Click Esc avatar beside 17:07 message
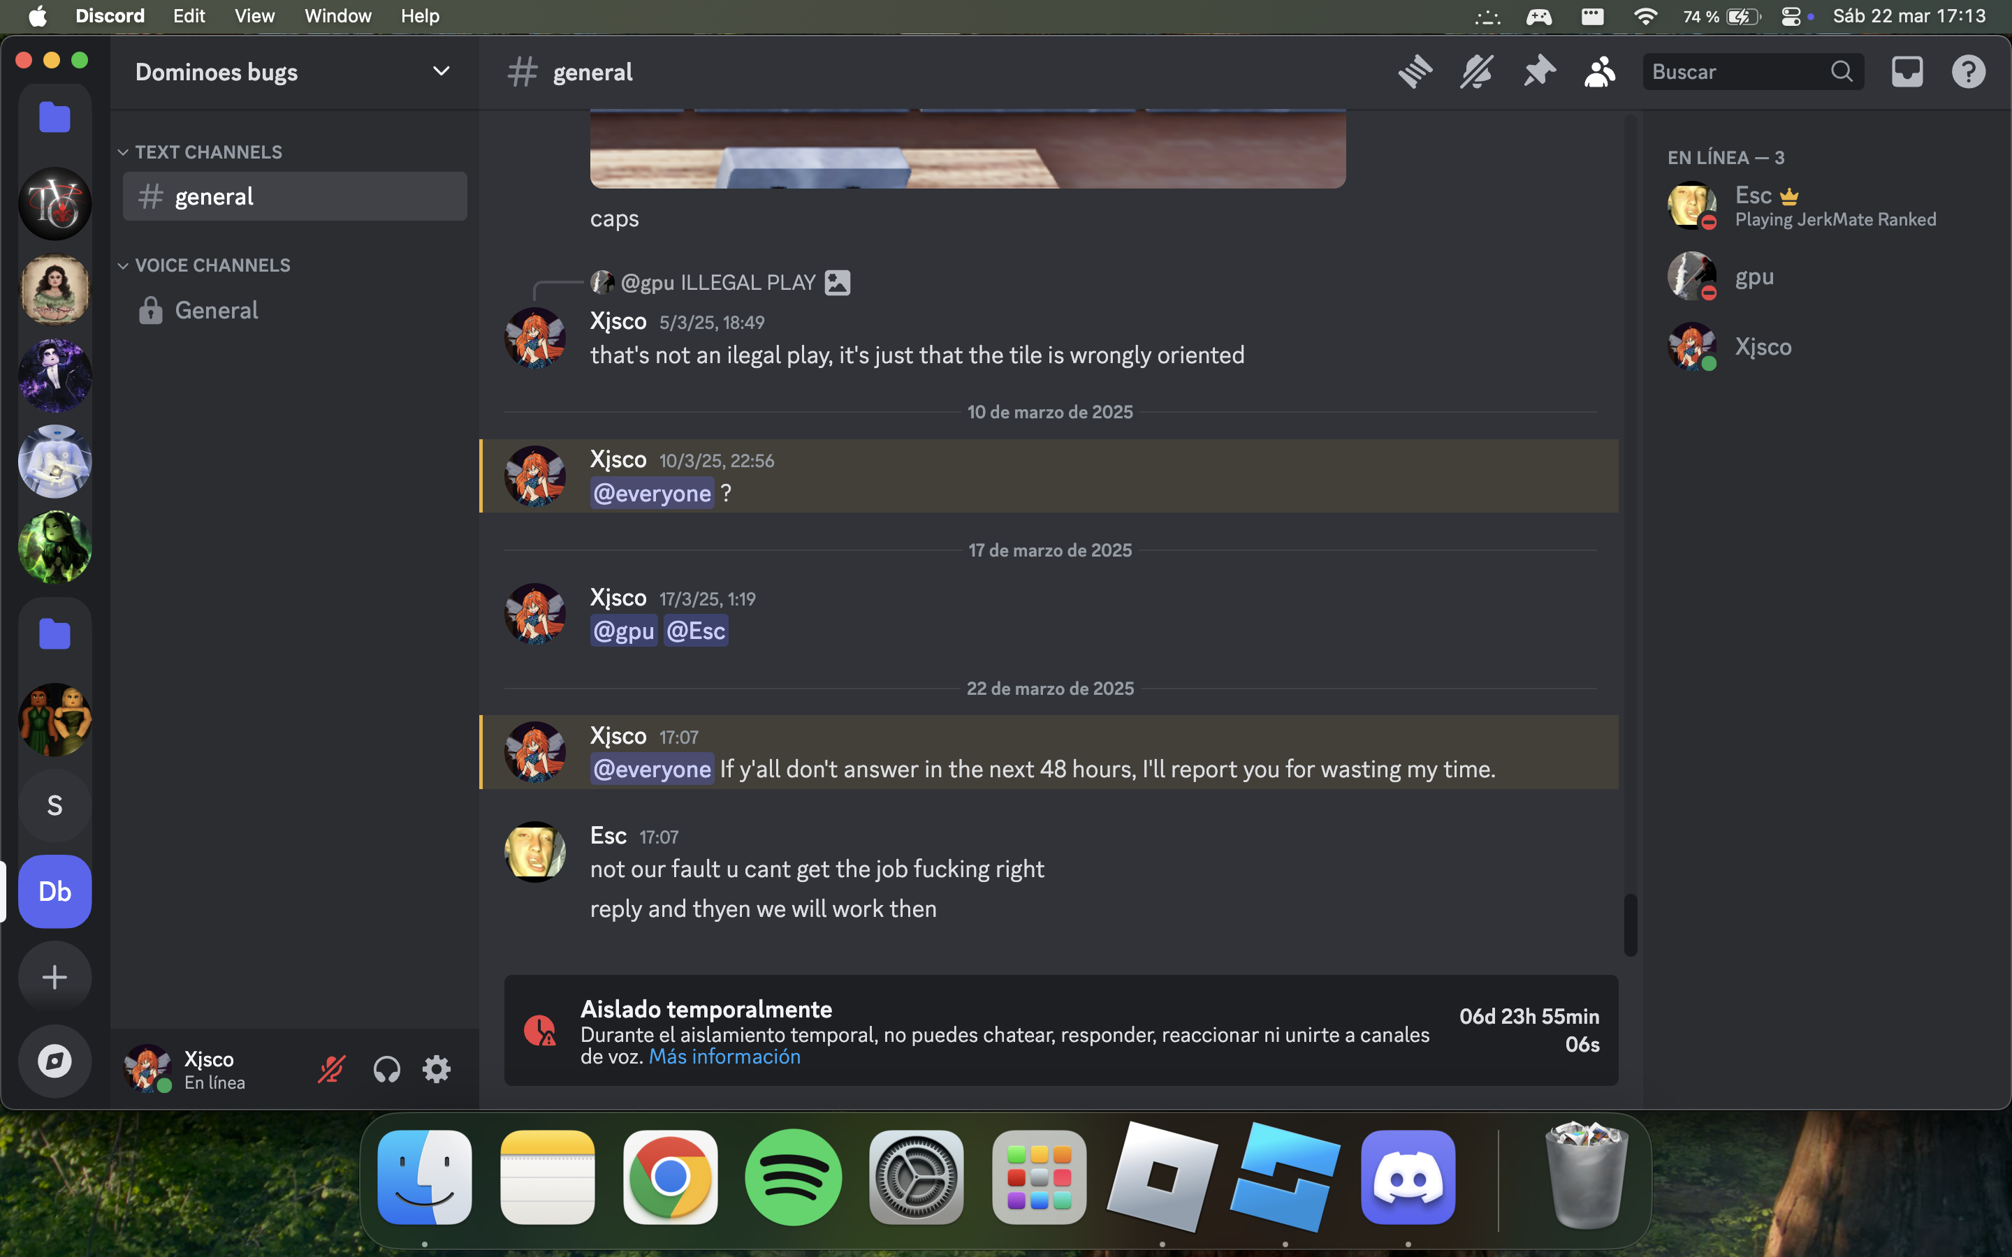Screen dimensions: 2012x1257 point(534,852)
